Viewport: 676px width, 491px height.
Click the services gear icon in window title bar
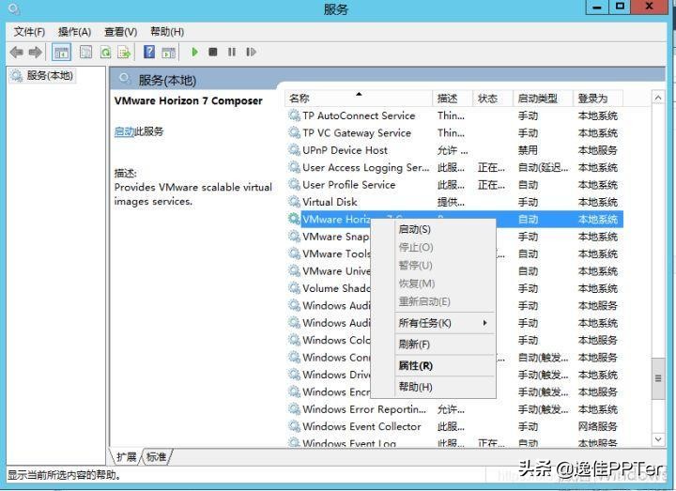click(x=14, y=8)
